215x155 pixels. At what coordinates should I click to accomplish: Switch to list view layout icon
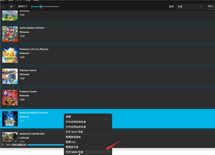pyautogui.click(x=3, y=6)
